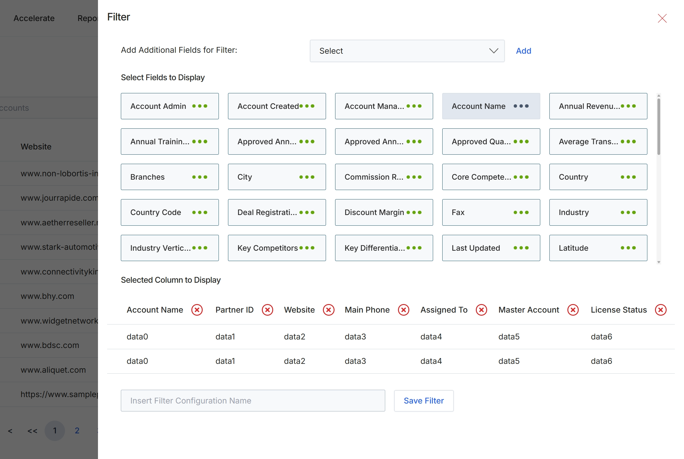The width and height of the screenshot is (684, 459).
Task: Click the three dots on City
Action: pos(307,177)
